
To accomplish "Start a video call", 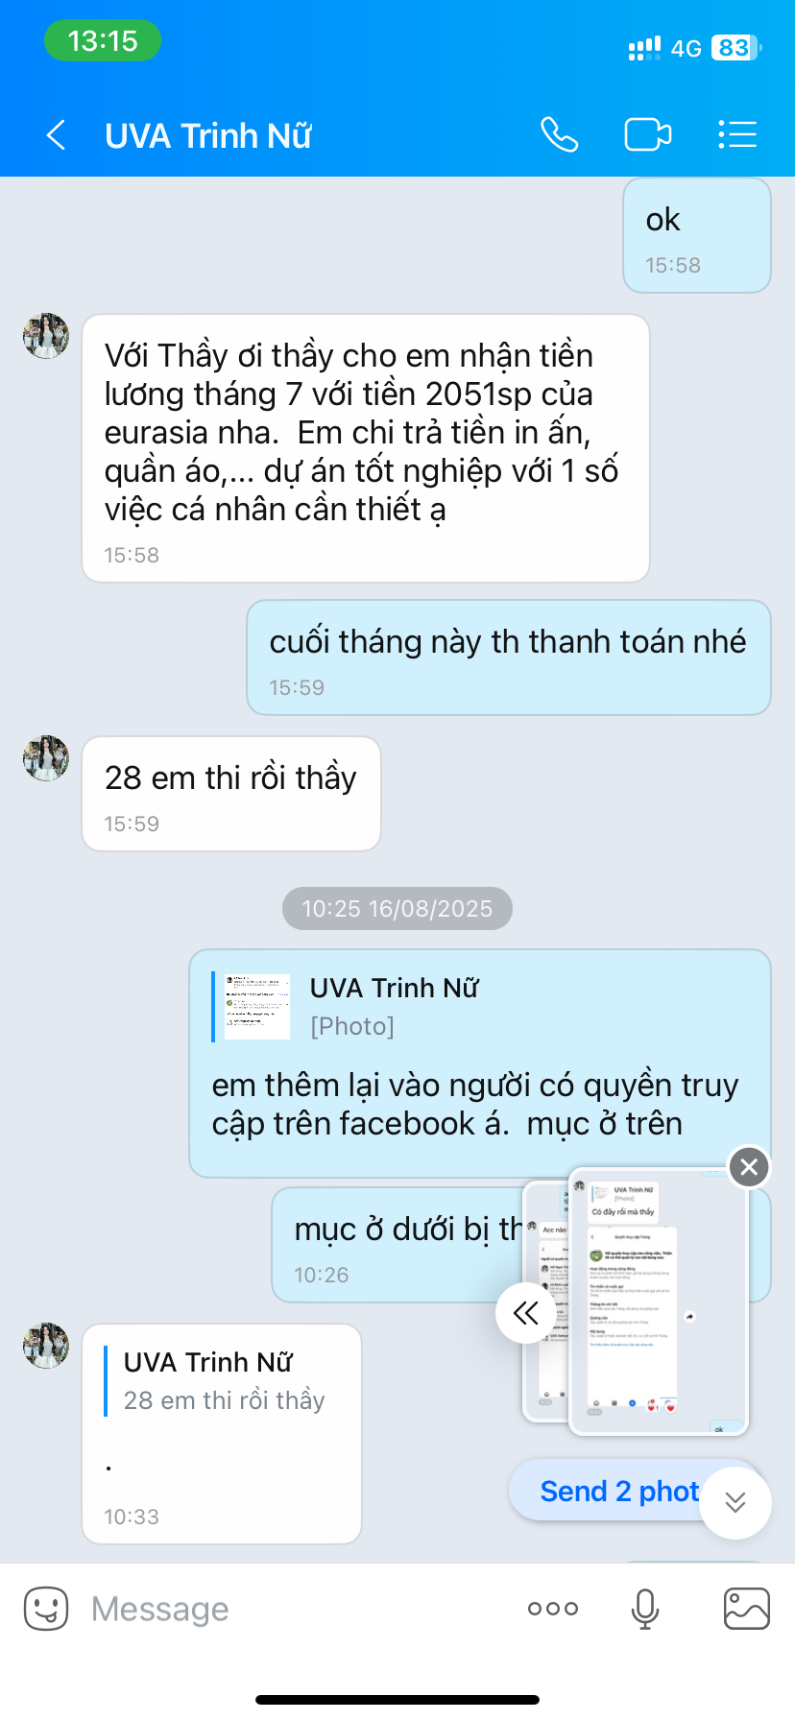I will click(648, 134).
